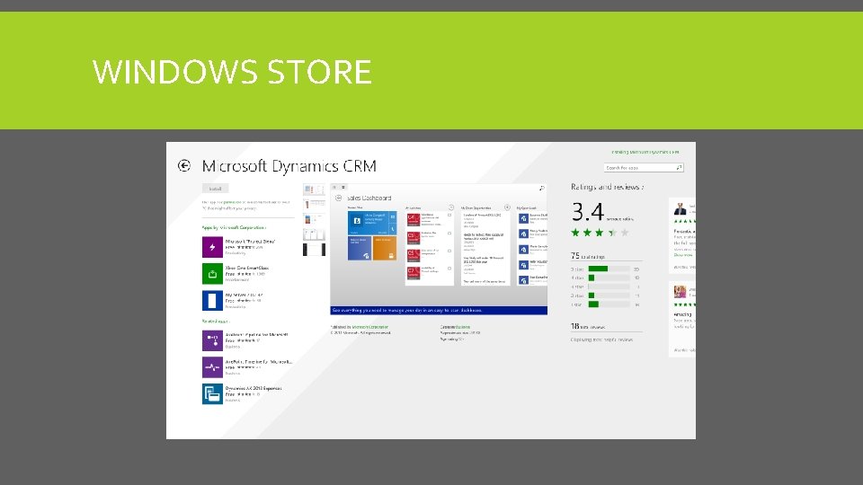Select the second screenshot thumbnail

point(314,205)
